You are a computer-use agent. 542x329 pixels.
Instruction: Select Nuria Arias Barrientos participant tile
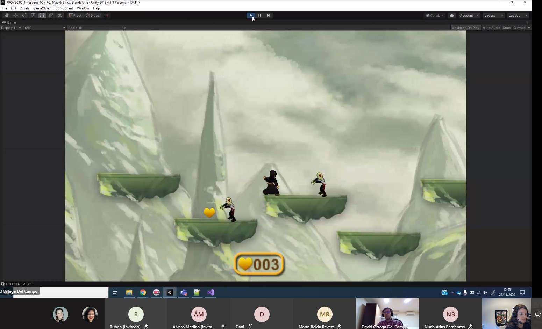coord(451,314)
